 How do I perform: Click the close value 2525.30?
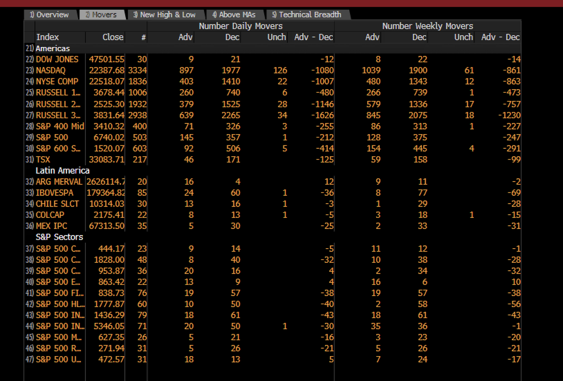click(x=109, y=104)
